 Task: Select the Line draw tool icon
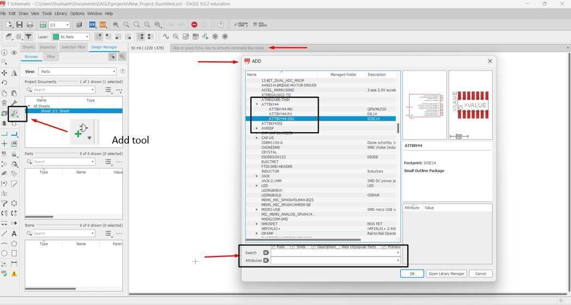4,233
